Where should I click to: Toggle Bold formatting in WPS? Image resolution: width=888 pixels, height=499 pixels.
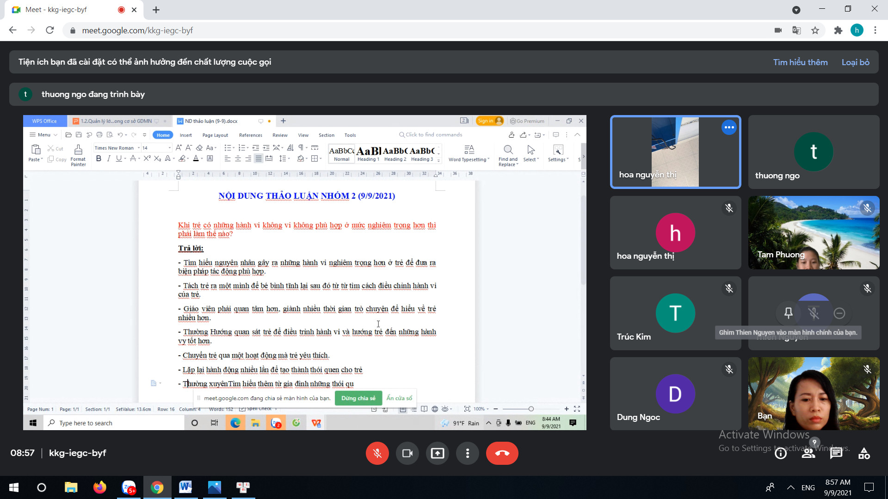[98, 158]
